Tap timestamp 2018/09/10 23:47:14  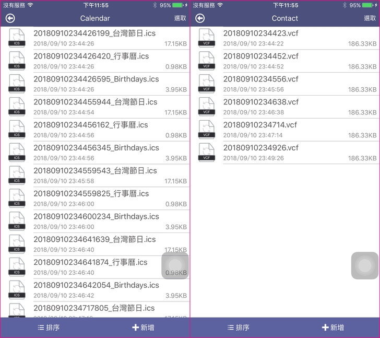point(253,135)
